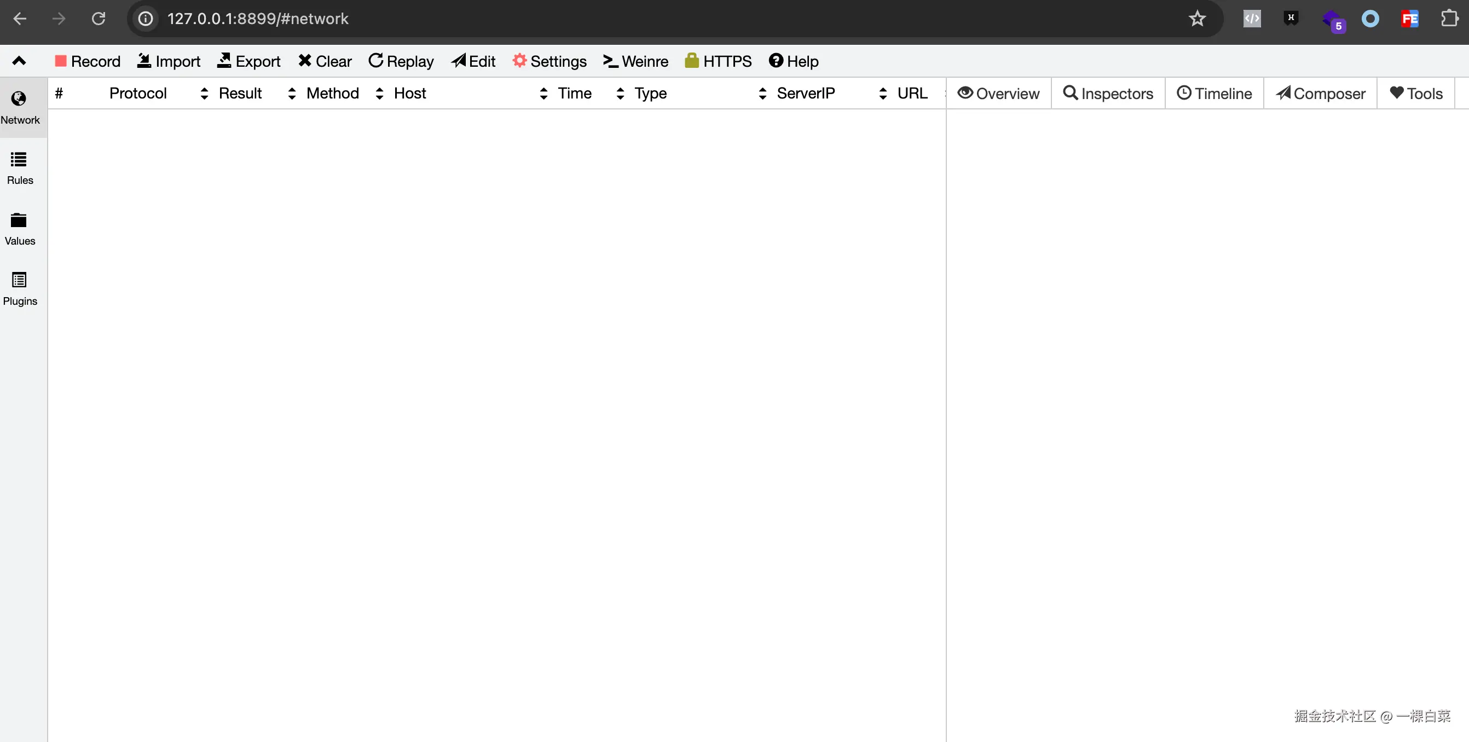The image size is (1469, 742).
Task: Sort the list by Result column
Action: (240, 93)
